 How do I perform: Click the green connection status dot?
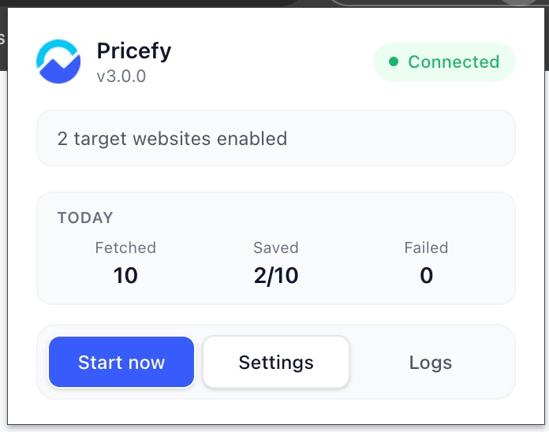point(394,62)
